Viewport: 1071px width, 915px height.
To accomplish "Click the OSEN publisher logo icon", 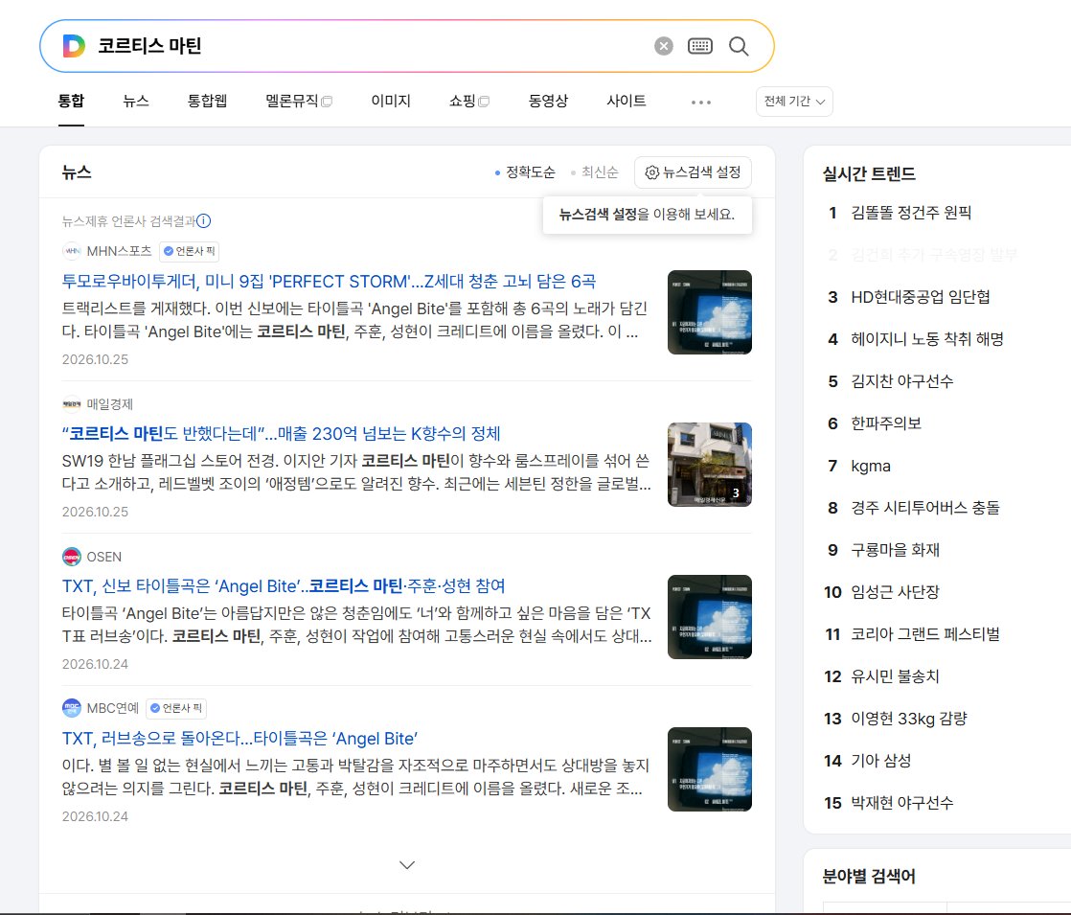I will point(72,557).
